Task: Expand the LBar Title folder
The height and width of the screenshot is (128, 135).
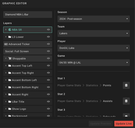Action: pyautogui.click(x=6, y=101)
